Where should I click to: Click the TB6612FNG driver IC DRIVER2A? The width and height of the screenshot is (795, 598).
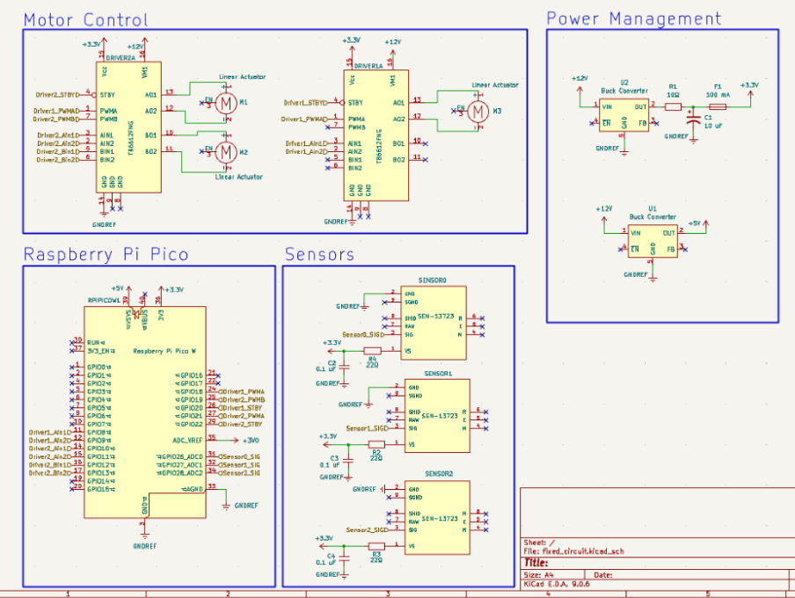(128, 128)
